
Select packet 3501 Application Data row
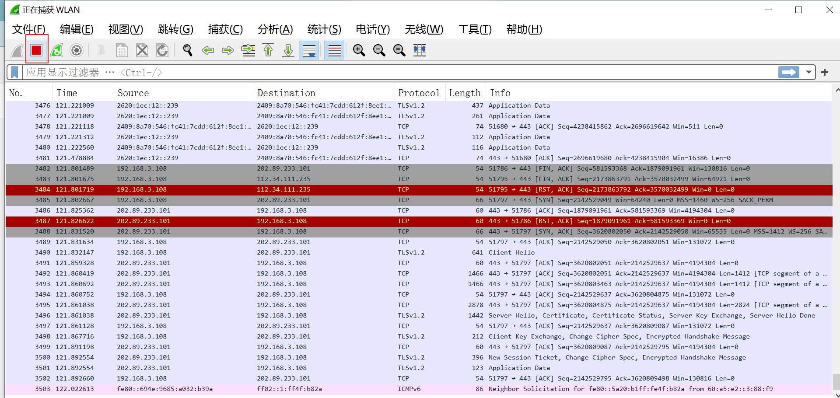coord(419,368)
